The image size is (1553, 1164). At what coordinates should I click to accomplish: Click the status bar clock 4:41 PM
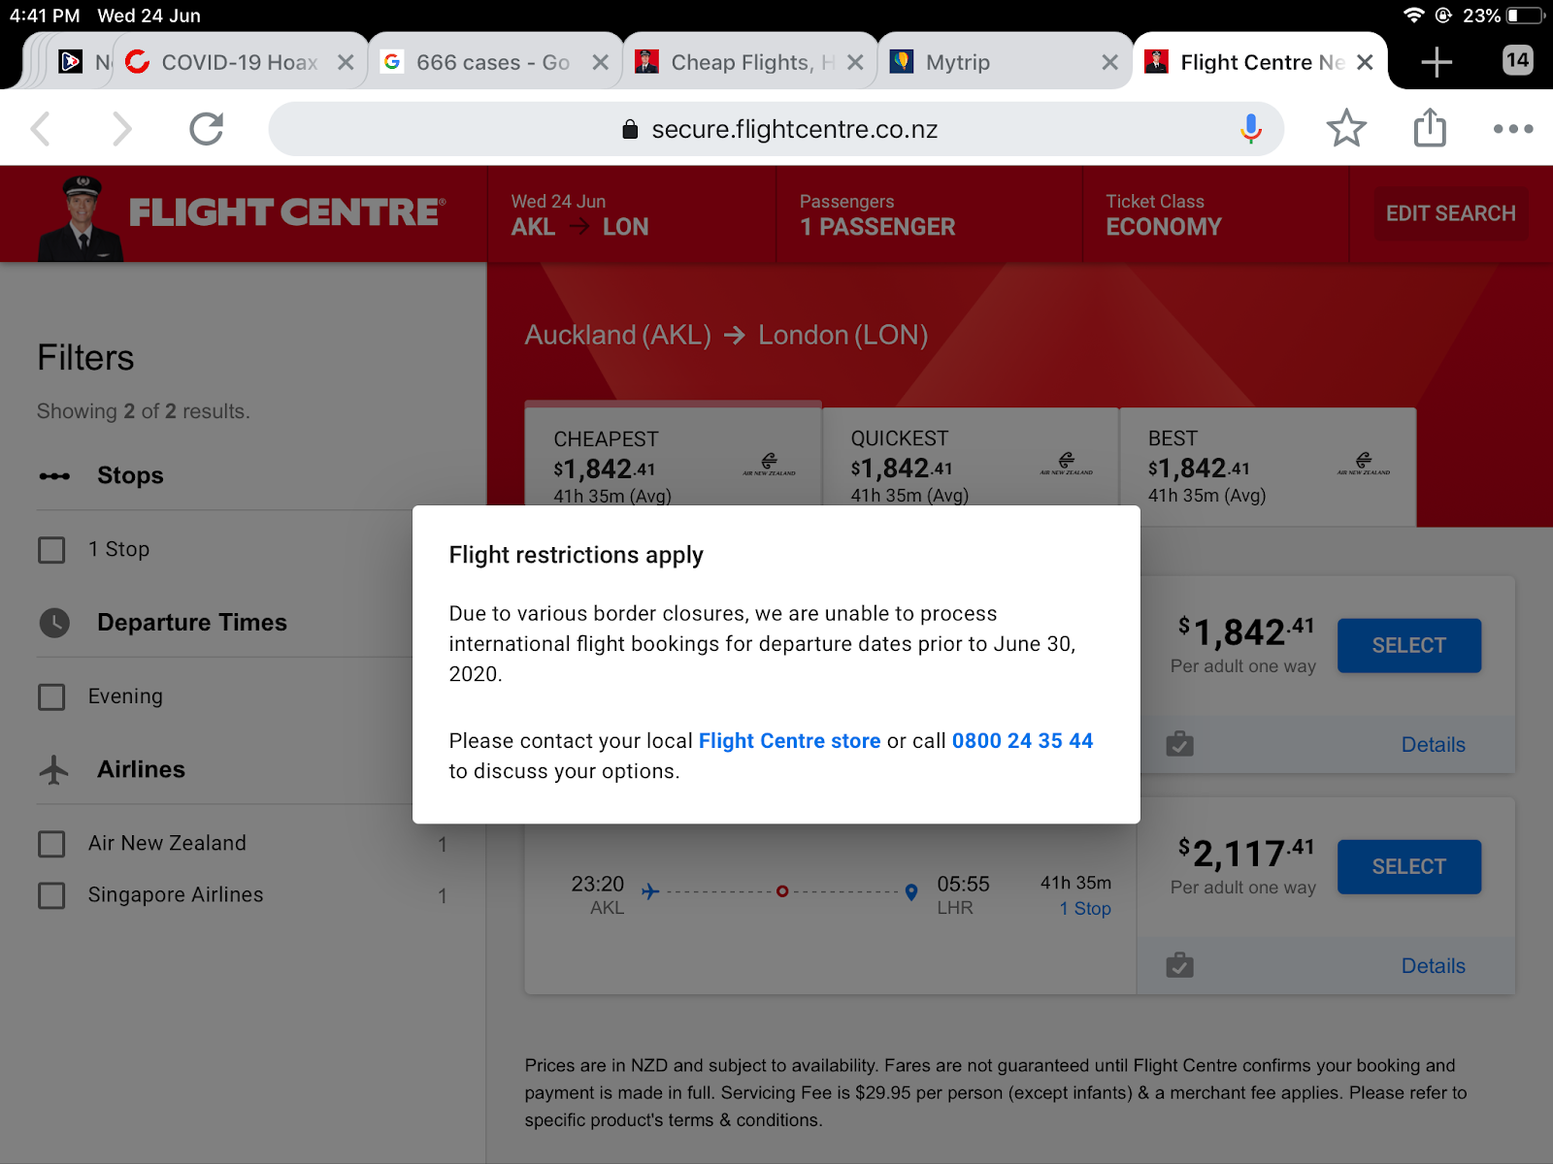[45, 16]
